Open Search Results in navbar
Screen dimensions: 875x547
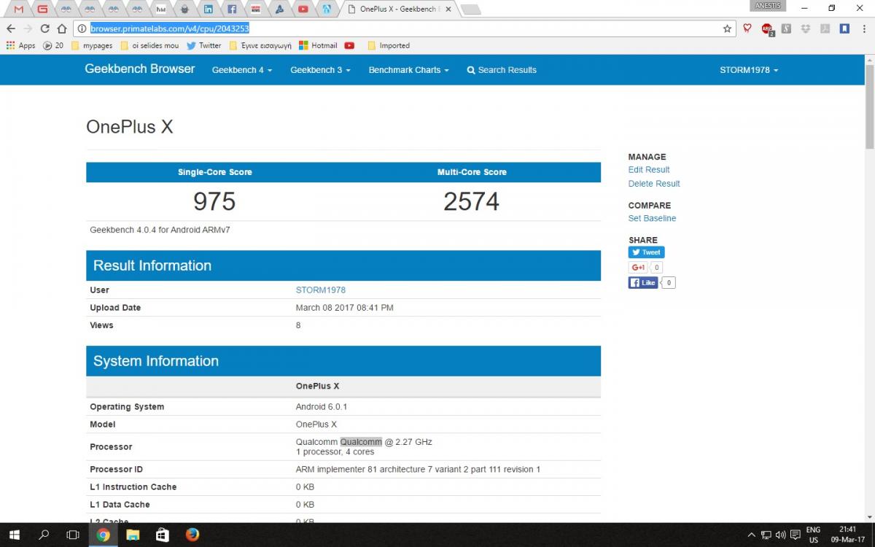[x=502, y=70]
